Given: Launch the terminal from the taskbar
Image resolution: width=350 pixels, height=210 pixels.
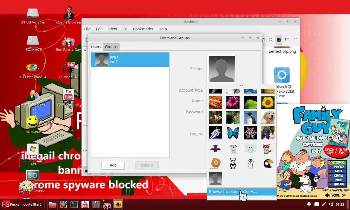Looking at the screenshot, I should (74, 204).
